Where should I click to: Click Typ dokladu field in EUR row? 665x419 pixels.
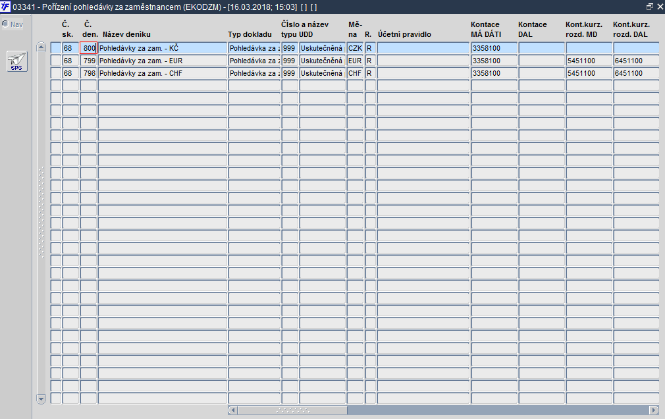tap(254, 61)
